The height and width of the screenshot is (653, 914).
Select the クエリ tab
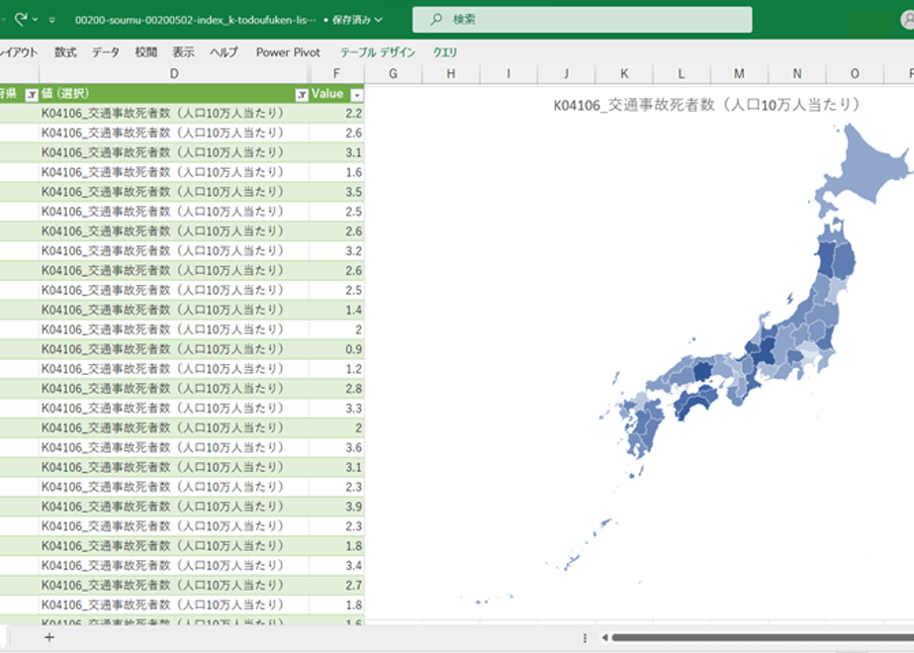coord(445,52)
